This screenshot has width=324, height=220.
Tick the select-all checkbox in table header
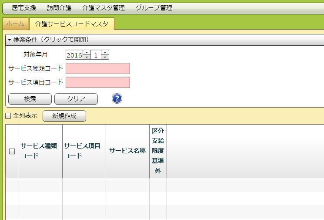[12, 151]
